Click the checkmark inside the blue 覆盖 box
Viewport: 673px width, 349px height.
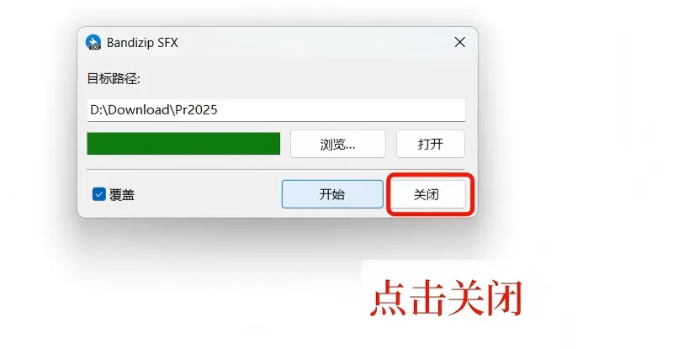tap(99, 194)
